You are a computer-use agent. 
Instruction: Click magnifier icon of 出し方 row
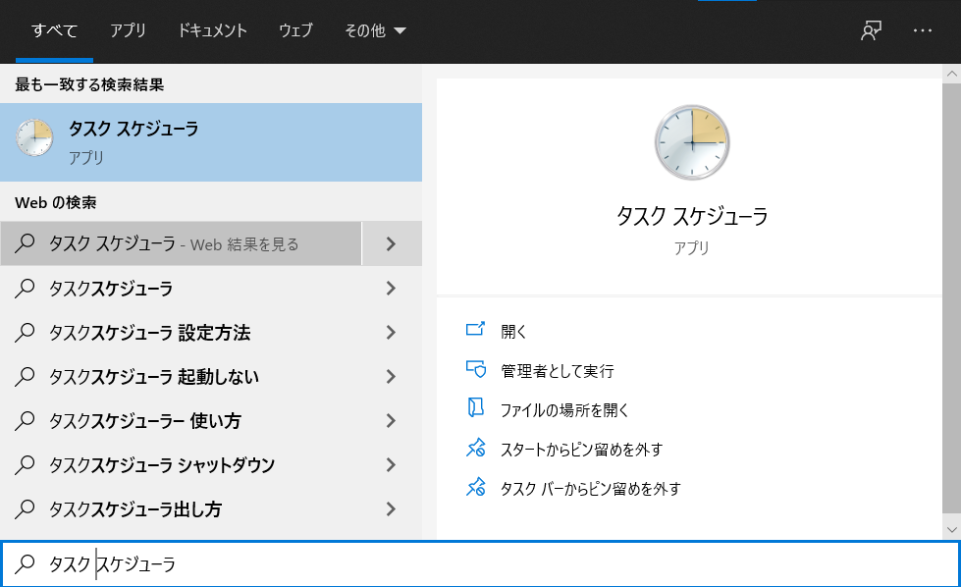click(25, 507)
